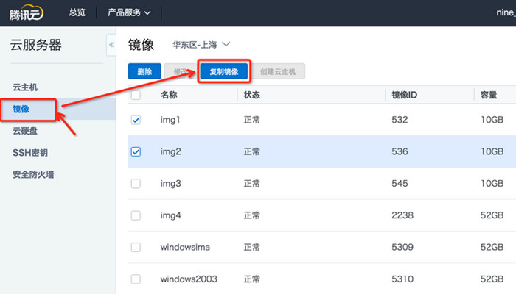Open 总览 in the top navigation
Screen dimensions: 516x294
click(77, 12)
